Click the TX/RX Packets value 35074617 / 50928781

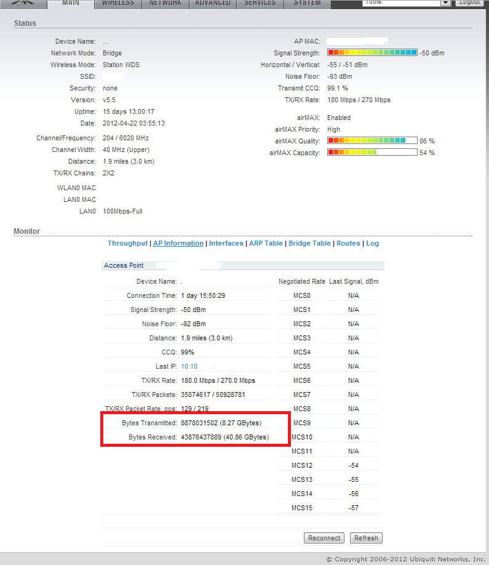(213, 395)
